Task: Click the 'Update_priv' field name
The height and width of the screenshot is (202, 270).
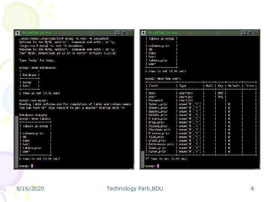Action: click(x=158, y=111)
